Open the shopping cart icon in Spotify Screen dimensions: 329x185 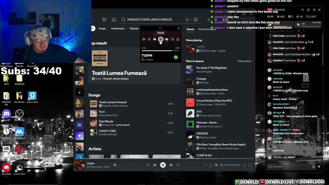coord(104,20)
